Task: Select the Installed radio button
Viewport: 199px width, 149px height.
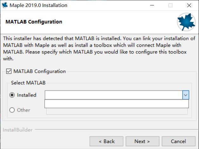Action: (x=12, y=95)
